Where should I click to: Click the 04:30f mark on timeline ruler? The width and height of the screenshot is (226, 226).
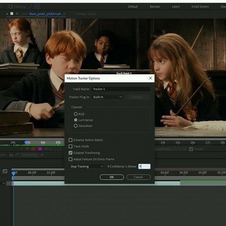pyautogui.click(x=183, y=173)
